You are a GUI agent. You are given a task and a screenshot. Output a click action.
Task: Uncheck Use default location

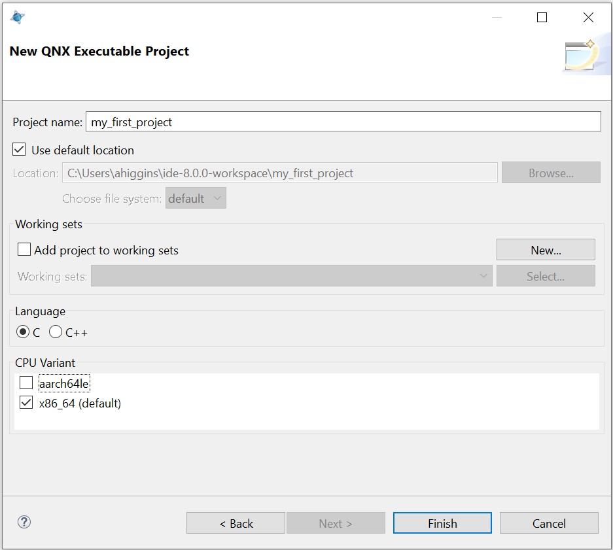(x=19, y=149)
